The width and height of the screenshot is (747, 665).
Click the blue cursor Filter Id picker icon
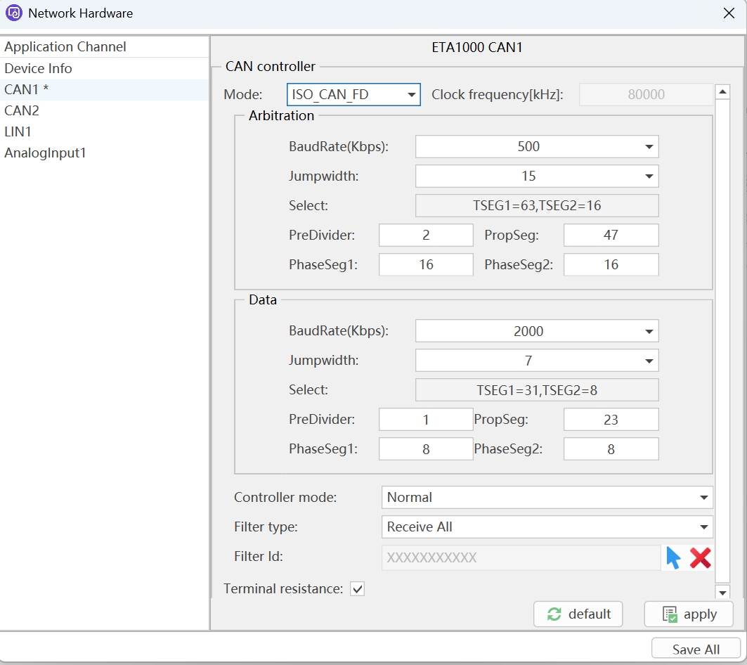[673, 558]
